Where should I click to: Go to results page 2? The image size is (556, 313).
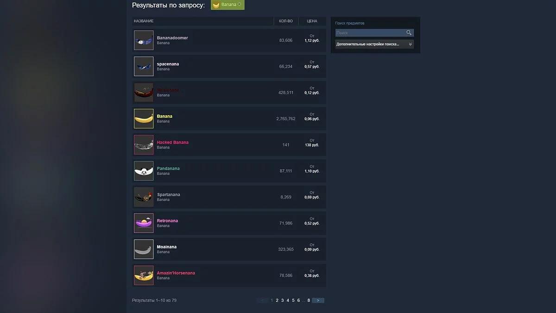pos(277,300)
